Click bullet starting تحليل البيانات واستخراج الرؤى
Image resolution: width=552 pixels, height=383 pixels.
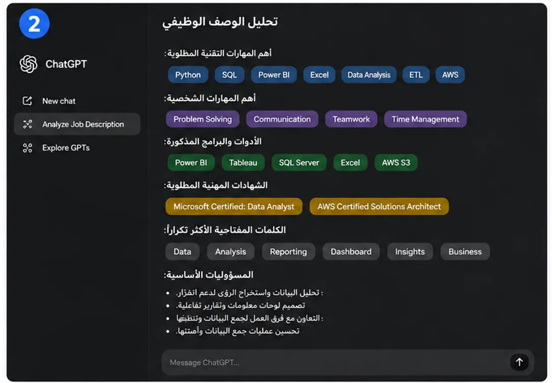[x=250, y=293]
